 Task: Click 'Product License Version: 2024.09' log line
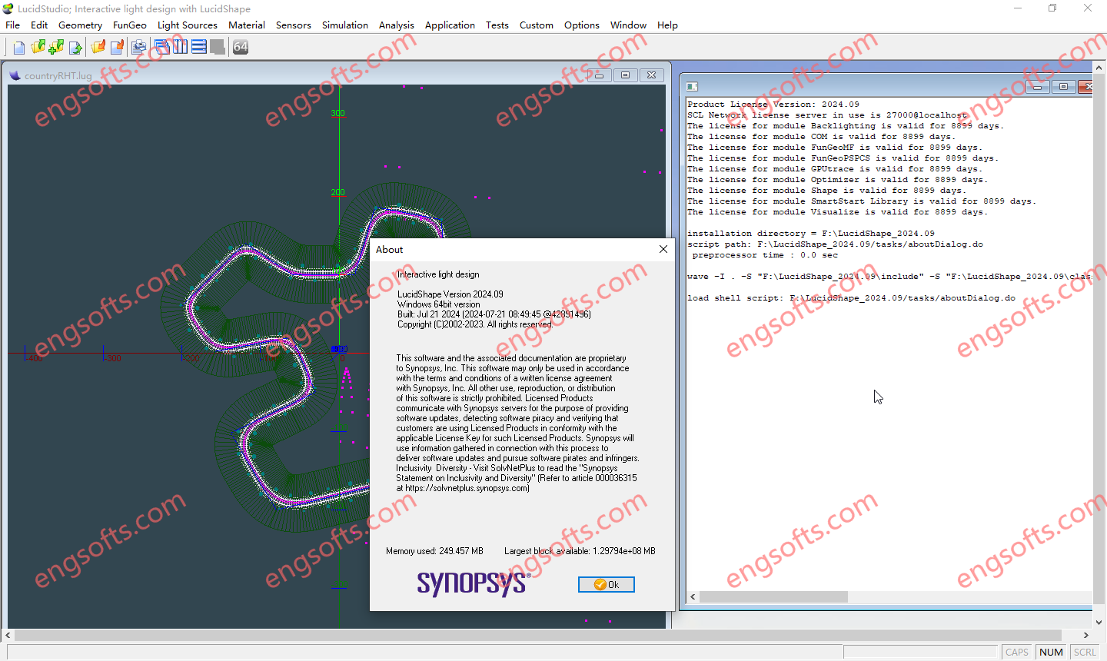point(773,105)
